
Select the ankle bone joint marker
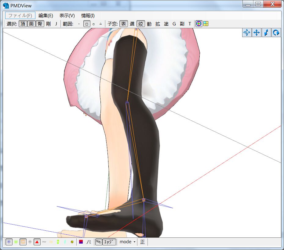(144, 200)
